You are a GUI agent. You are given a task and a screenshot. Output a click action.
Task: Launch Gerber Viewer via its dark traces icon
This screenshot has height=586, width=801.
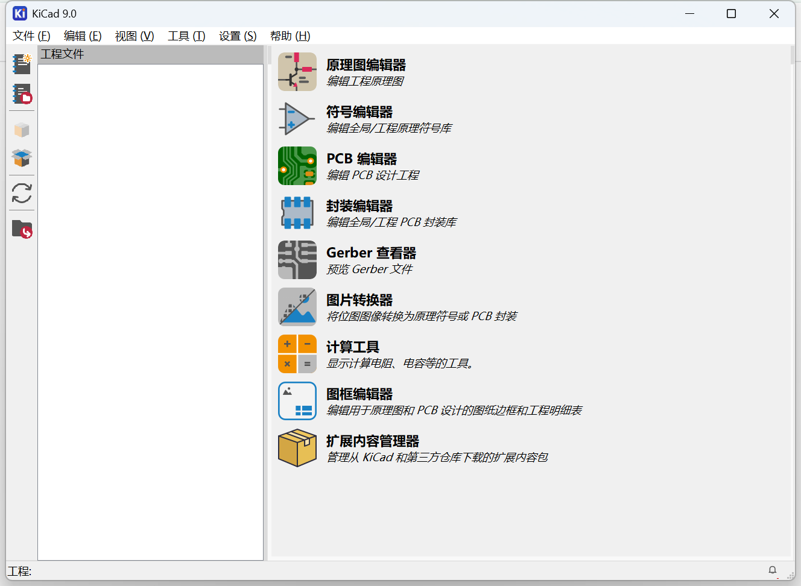pyautogui.click(x=297, y=260)
